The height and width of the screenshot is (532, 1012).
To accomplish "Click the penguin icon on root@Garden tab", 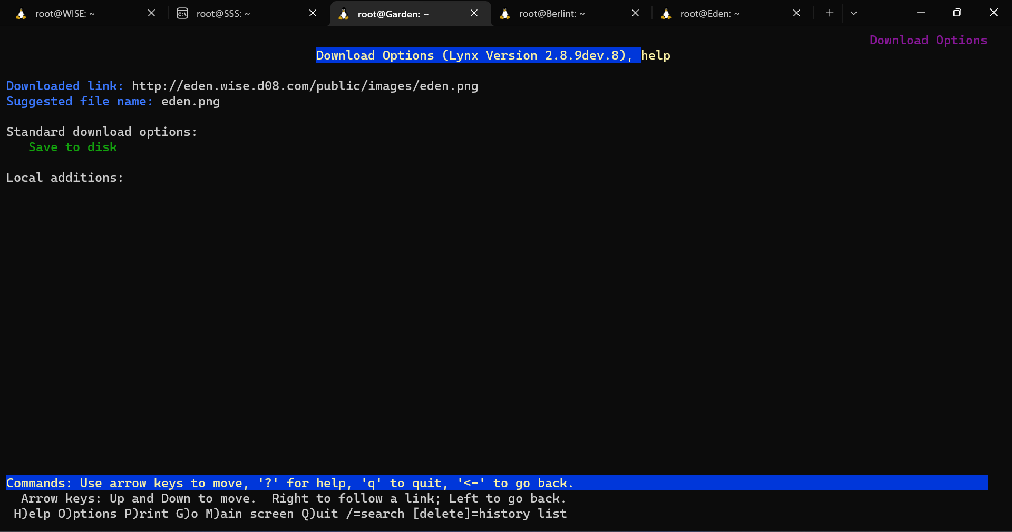I will [344, 14].
